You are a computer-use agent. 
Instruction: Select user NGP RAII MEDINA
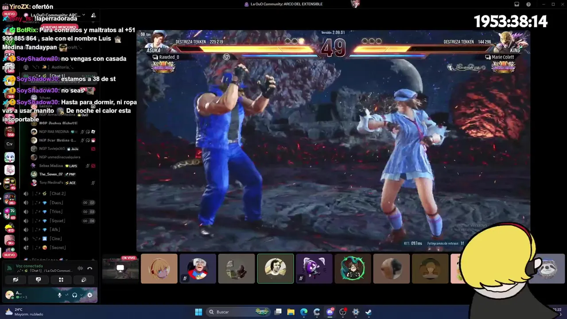coord(63,132)
